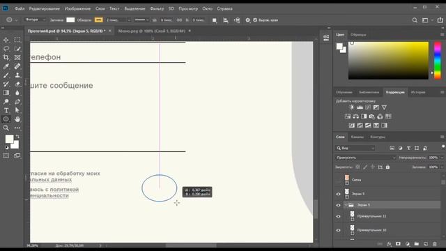446x251 pixels.
Task: Switch to the История tab
Action: (x=418, y=92)
